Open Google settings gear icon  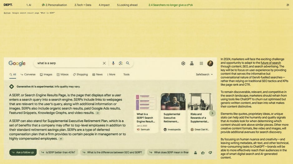pos(183,63)
